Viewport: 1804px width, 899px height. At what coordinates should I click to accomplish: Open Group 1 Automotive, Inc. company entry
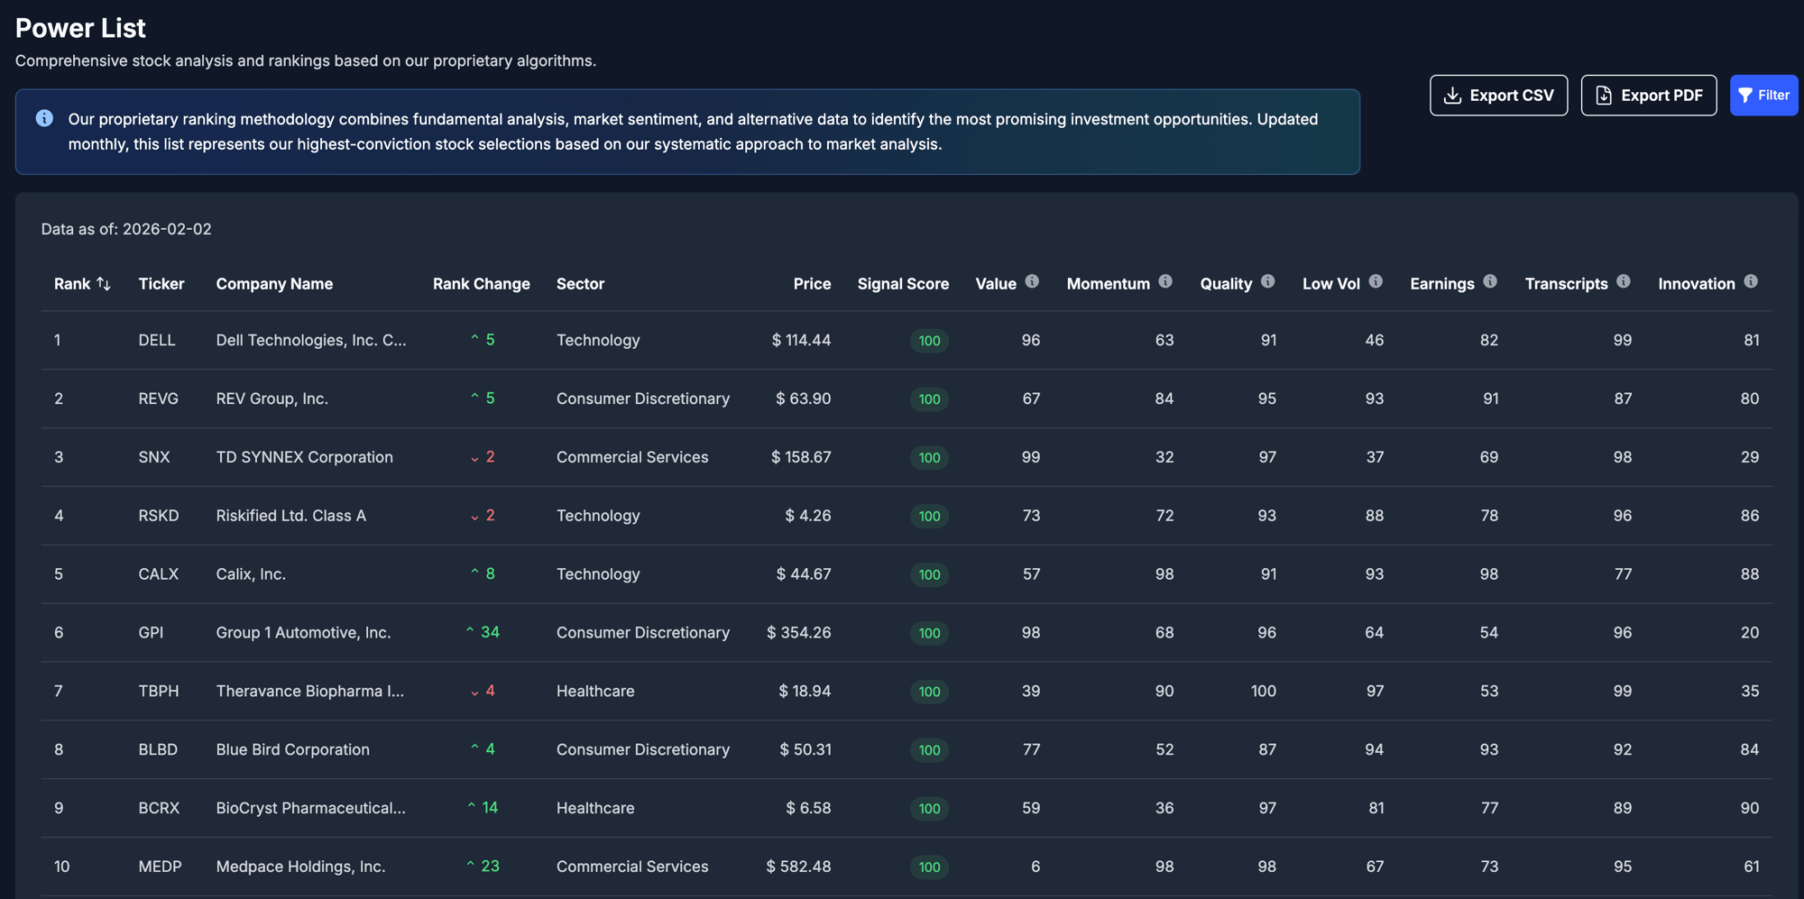(303, 633)
